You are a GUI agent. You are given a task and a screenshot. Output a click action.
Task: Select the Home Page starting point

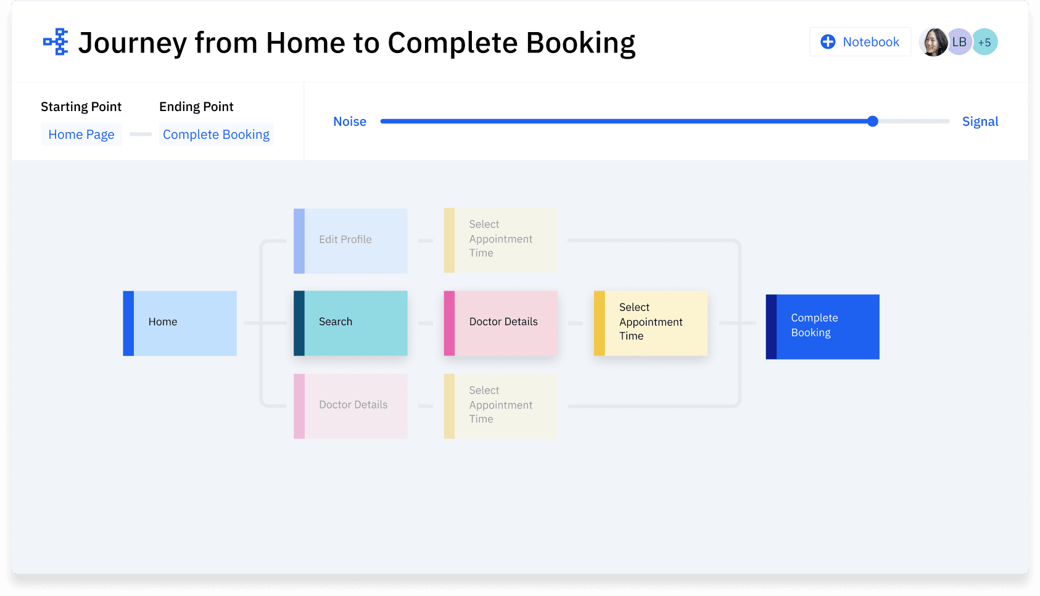(81, 135)
